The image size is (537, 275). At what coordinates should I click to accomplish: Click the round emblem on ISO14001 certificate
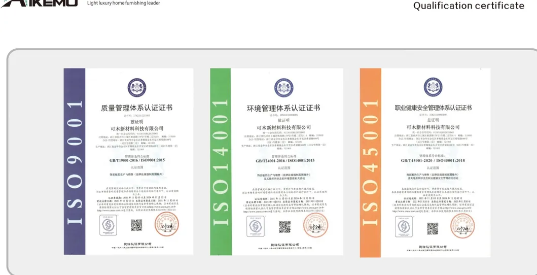(x=283, y=88)
